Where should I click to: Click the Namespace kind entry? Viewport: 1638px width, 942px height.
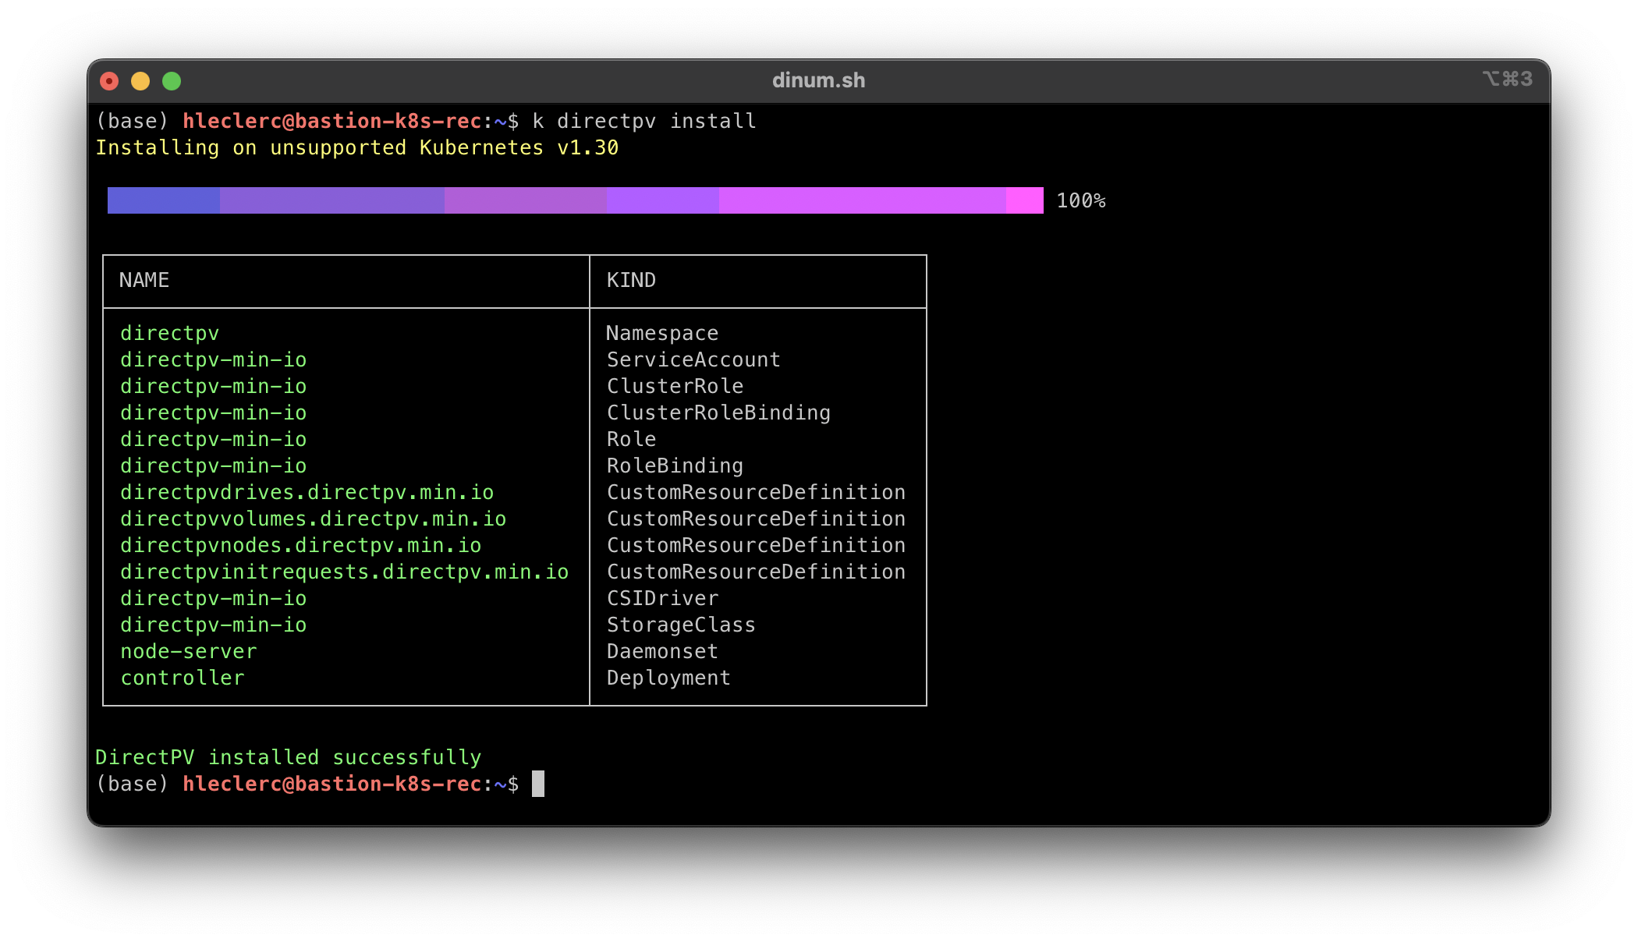click(x=662, y=334)
